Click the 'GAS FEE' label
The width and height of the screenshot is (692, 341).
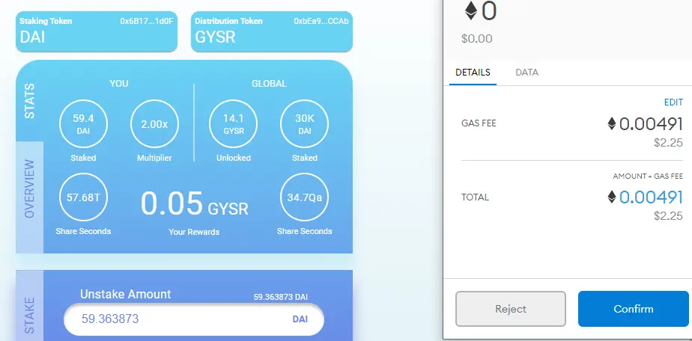479,123
